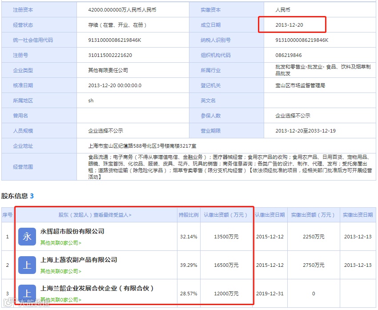The width and height of the screenshot is (378, 310).
Task: Select paid-in amount 2750万元
Action: click(314, 265)
